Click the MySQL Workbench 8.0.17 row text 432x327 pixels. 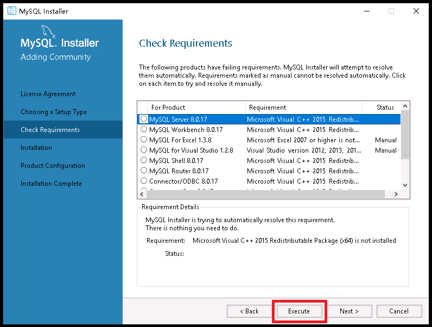186,130
